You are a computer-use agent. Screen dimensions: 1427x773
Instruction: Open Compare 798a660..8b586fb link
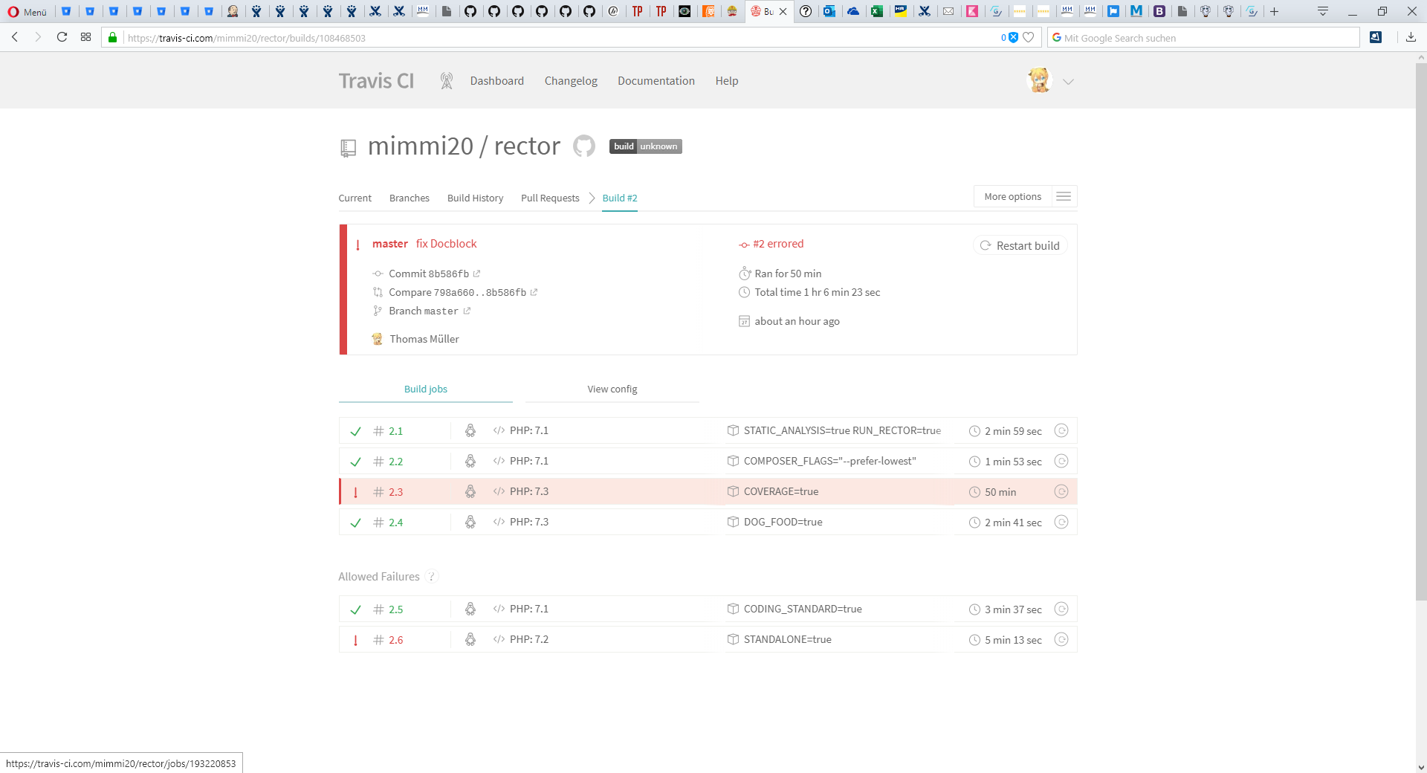click(x=462, y=292)
